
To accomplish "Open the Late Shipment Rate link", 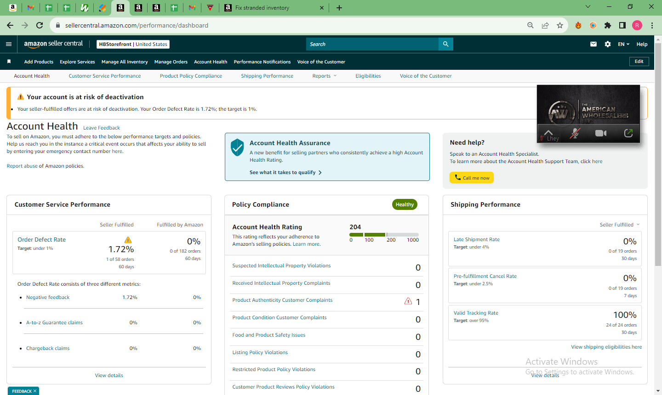I will click(x=477, y=239).
